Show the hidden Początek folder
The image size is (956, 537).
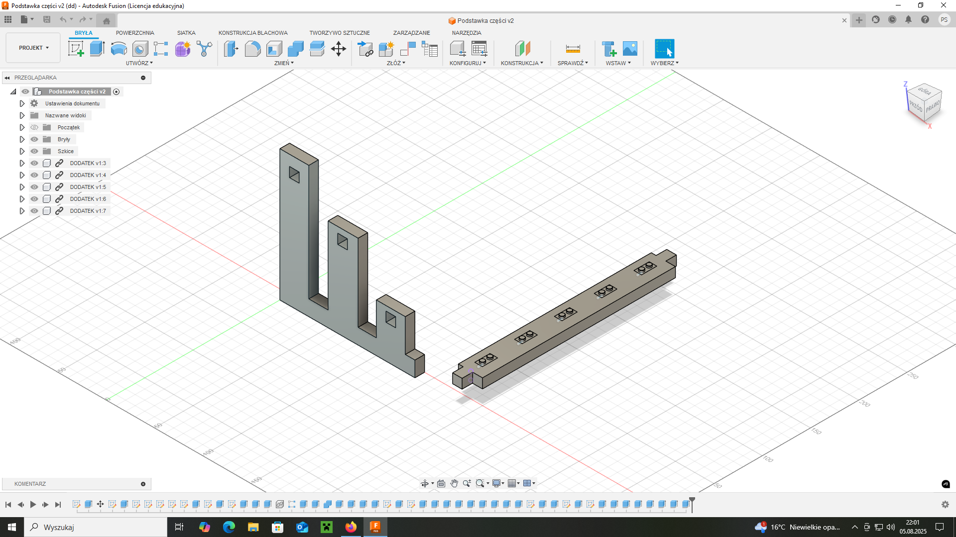click(34, 127)
